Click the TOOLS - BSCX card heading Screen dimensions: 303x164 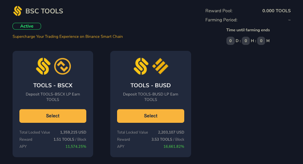click(53, 85)
